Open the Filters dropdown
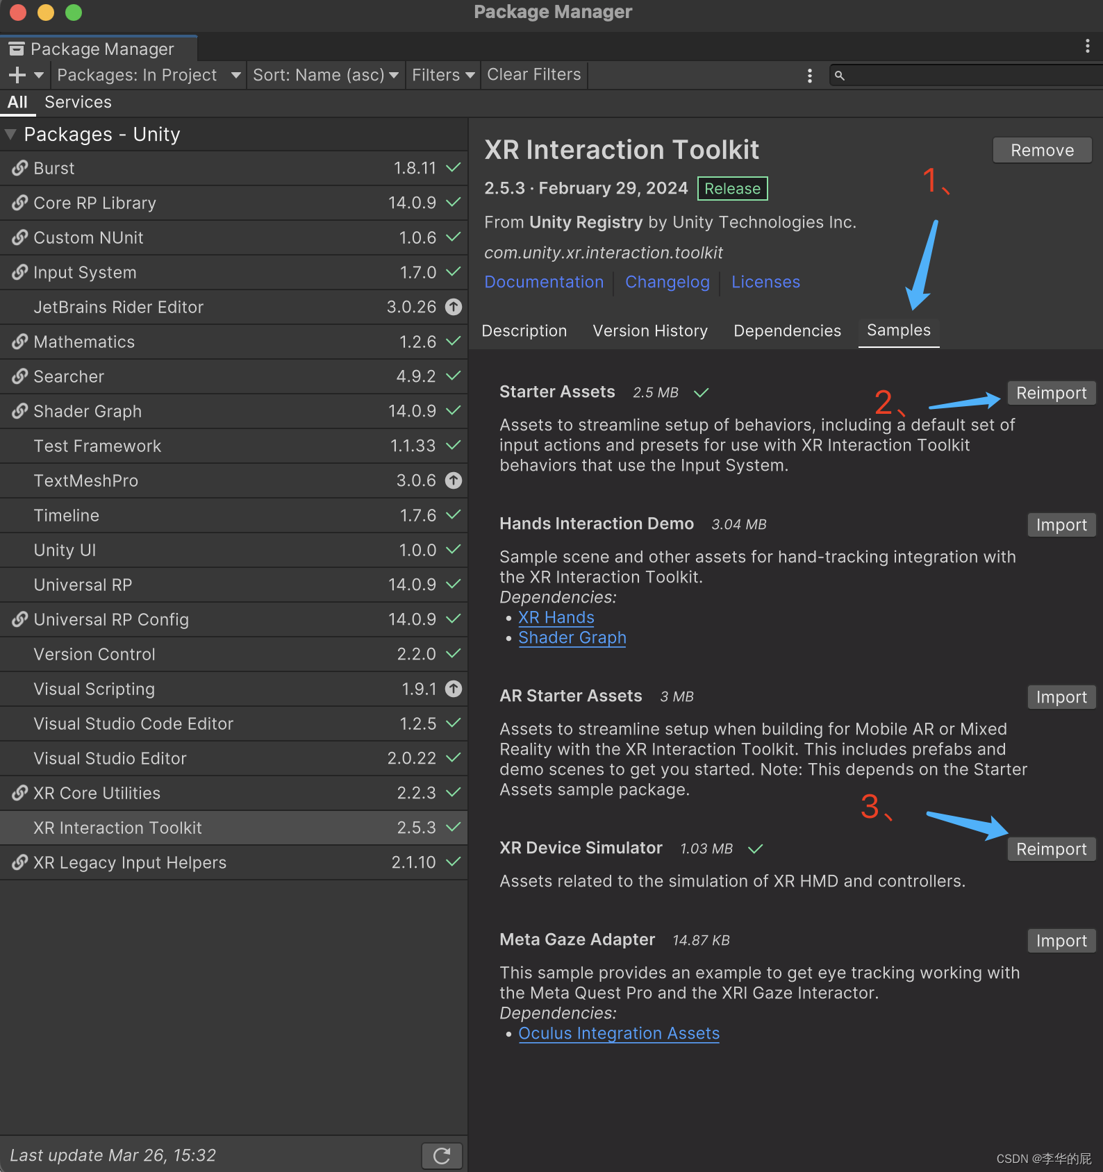Viewport: 1103px width, 1172px height. point(443,75)
